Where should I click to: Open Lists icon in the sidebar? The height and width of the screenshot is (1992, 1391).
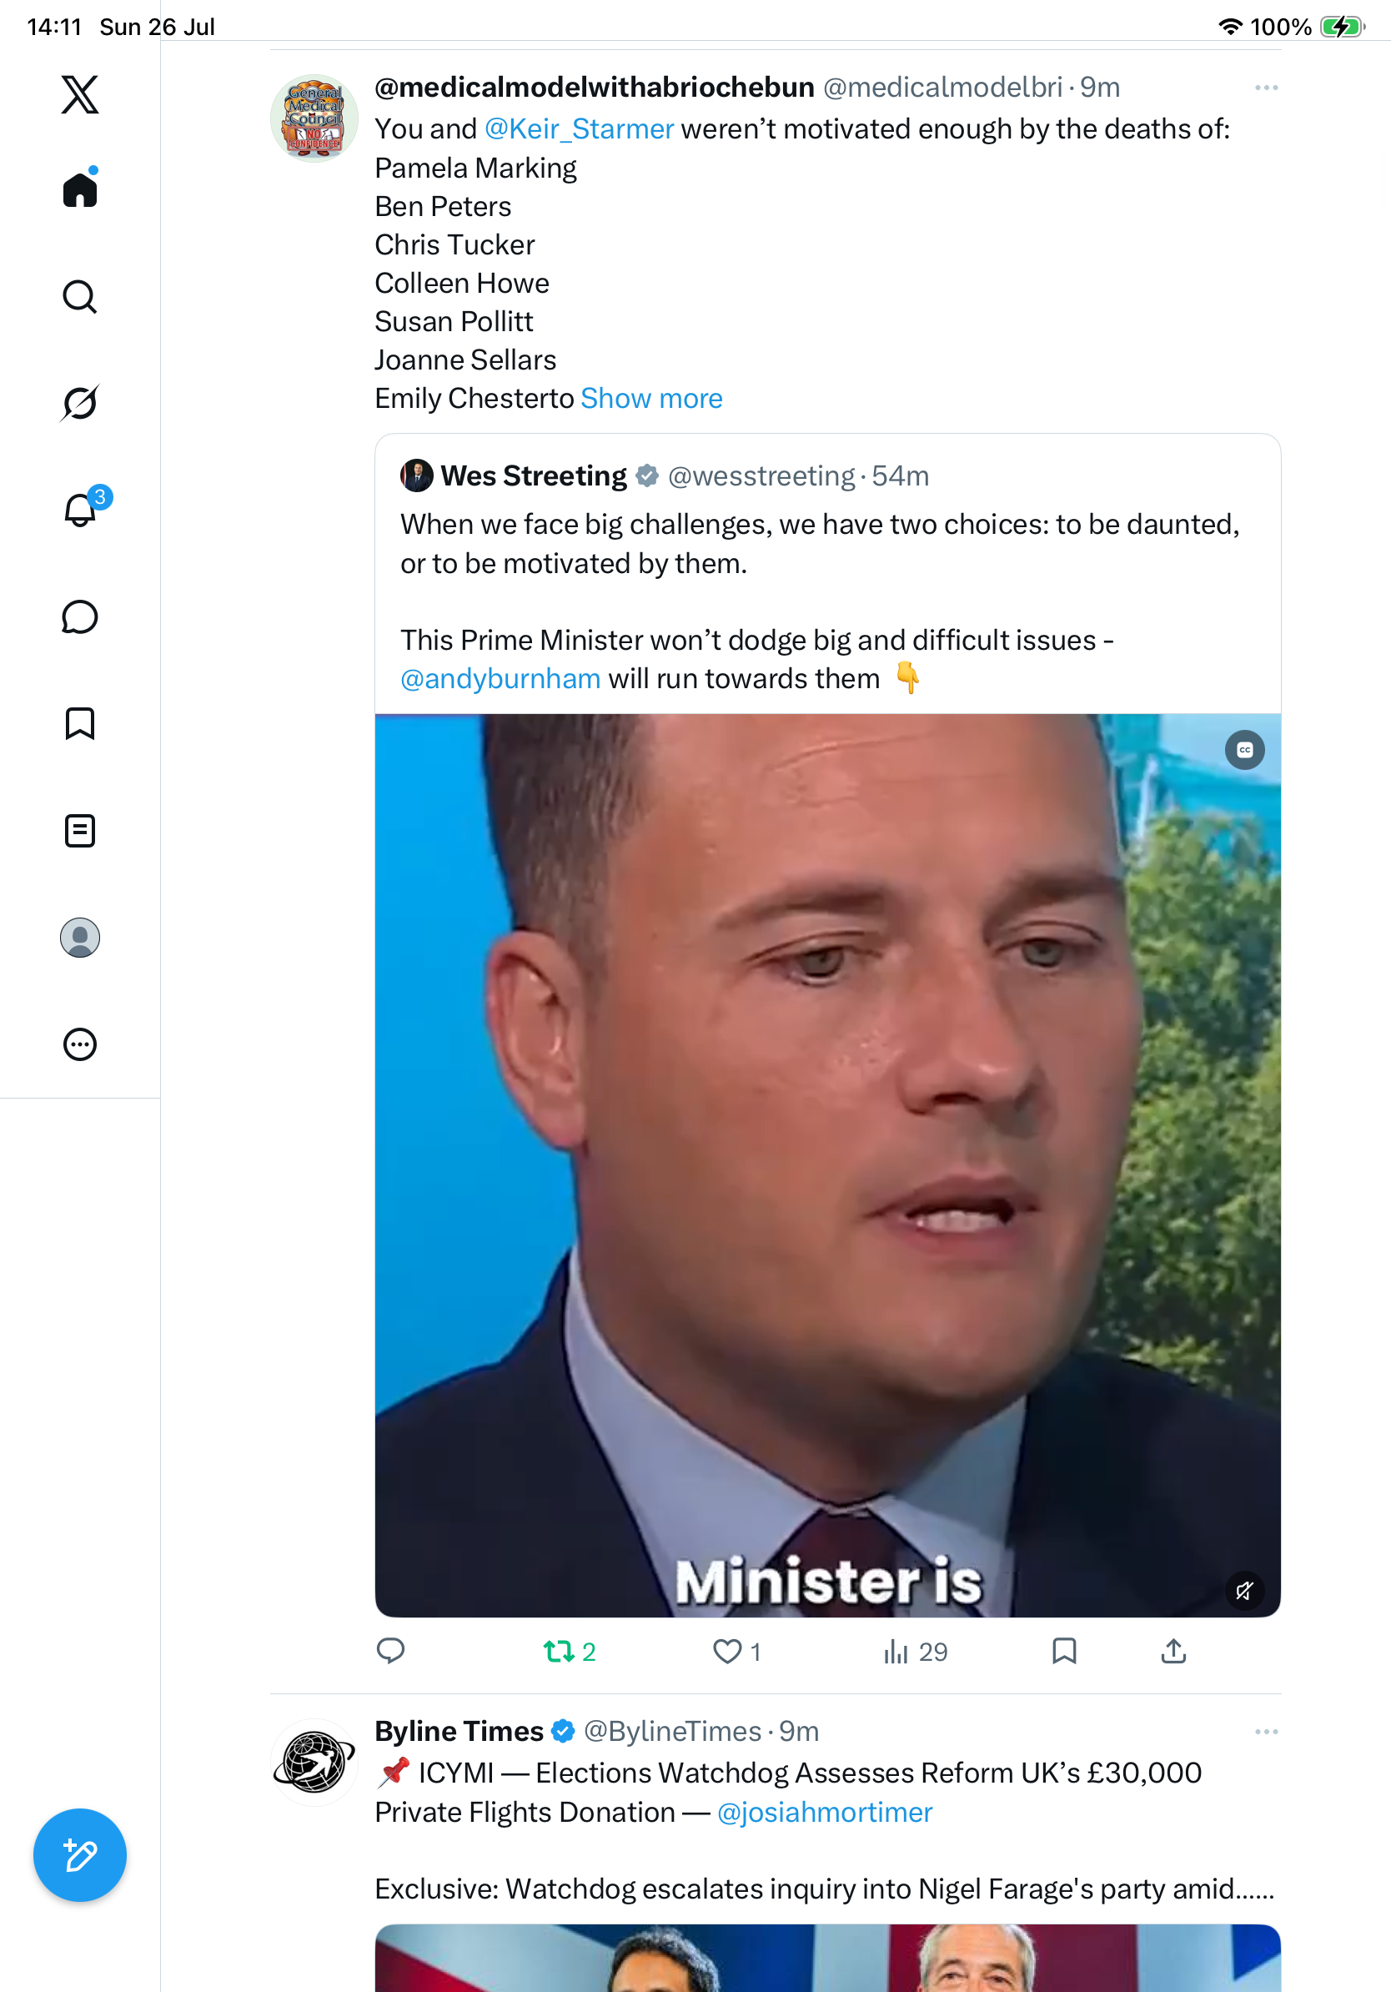[80, 830]
